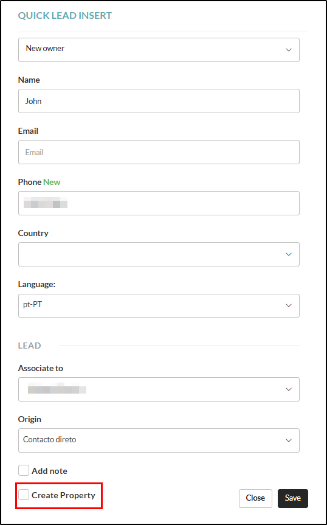Click the Origin field chevron arrow

288,440
